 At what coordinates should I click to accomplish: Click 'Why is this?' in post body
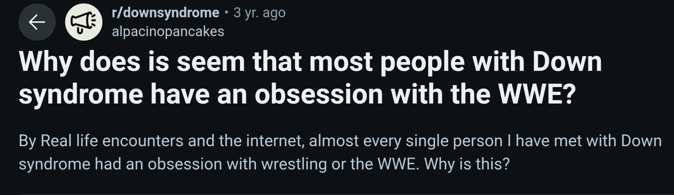(x=467, y=164)
